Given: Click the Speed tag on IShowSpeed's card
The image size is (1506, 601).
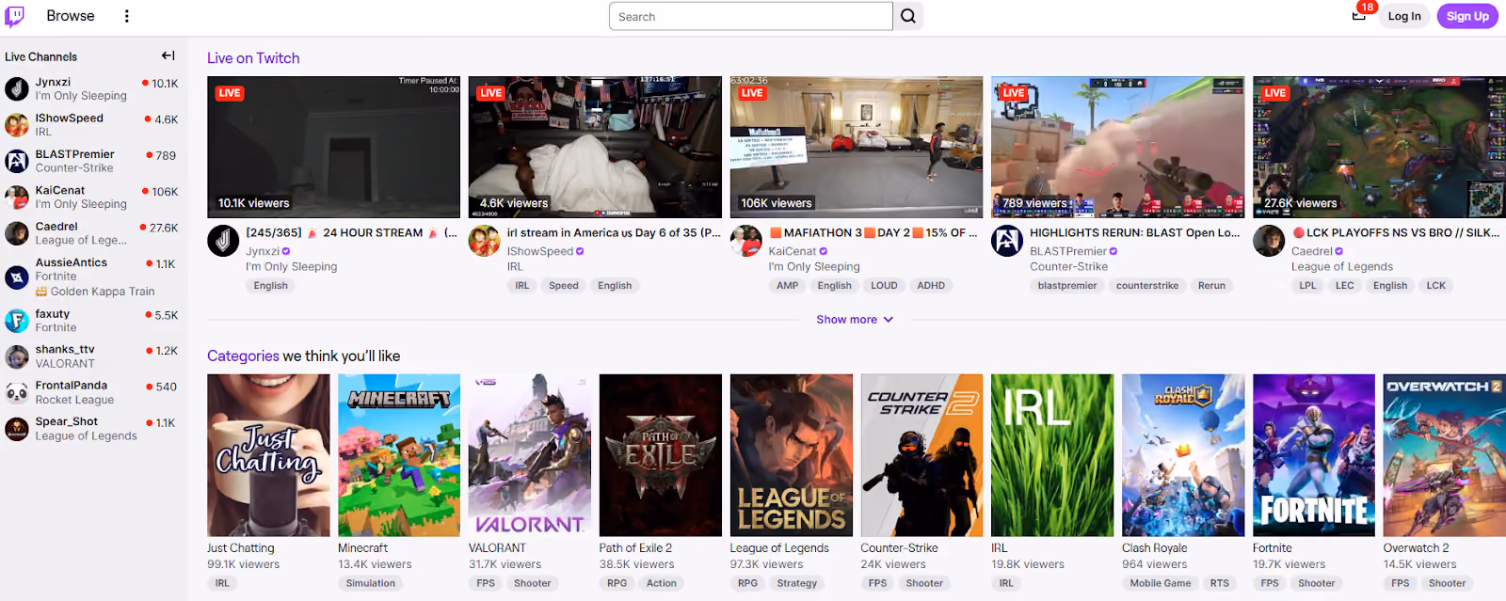Looking at the screenshot, I should [x=564, y=286].
